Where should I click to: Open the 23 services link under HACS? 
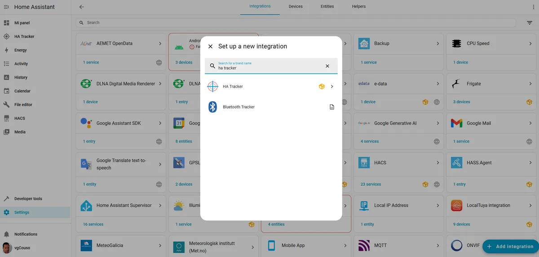(x=371, y=184)
